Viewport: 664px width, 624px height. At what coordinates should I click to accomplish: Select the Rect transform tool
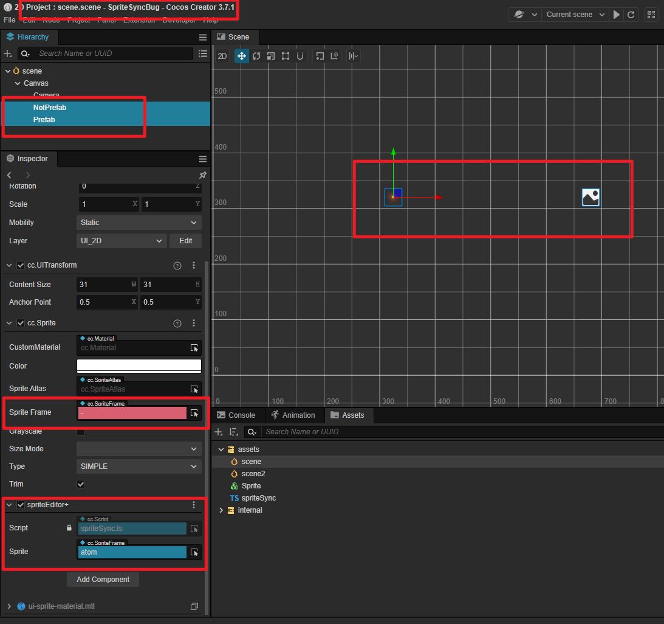coord(285,56)
